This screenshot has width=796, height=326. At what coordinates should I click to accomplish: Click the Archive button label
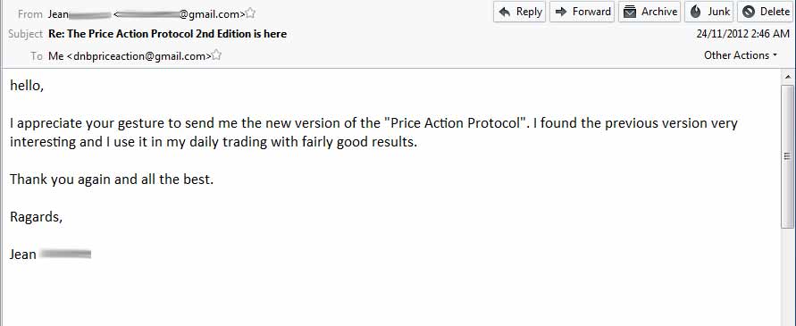click(659, 12)
